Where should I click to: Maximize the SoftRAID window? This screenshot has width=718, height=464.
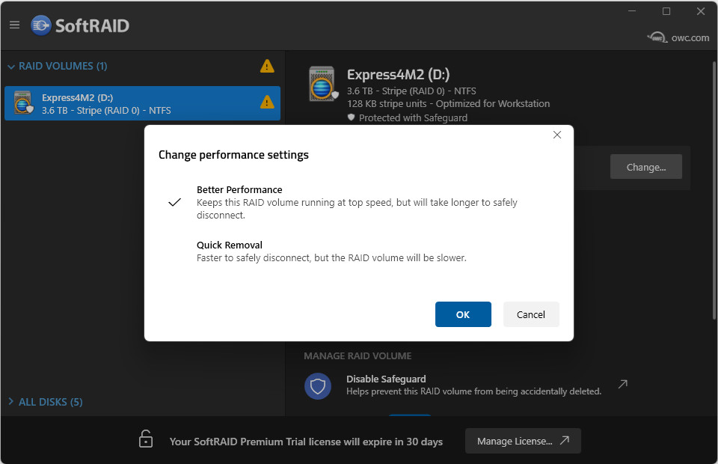666,11
